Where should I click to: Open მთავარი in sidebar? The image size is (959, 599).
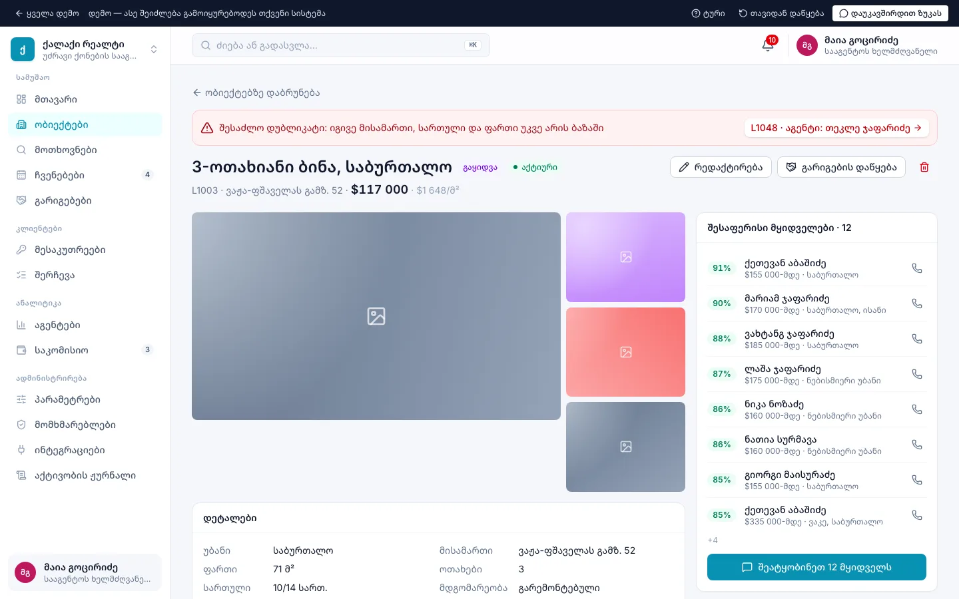point(85,99)
